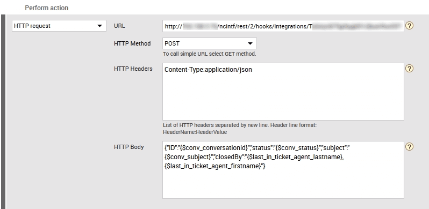The height and width of the screenshot is (209, 429).
Task: Select the 'Perform action' heading text
Action: pos(47,8)
